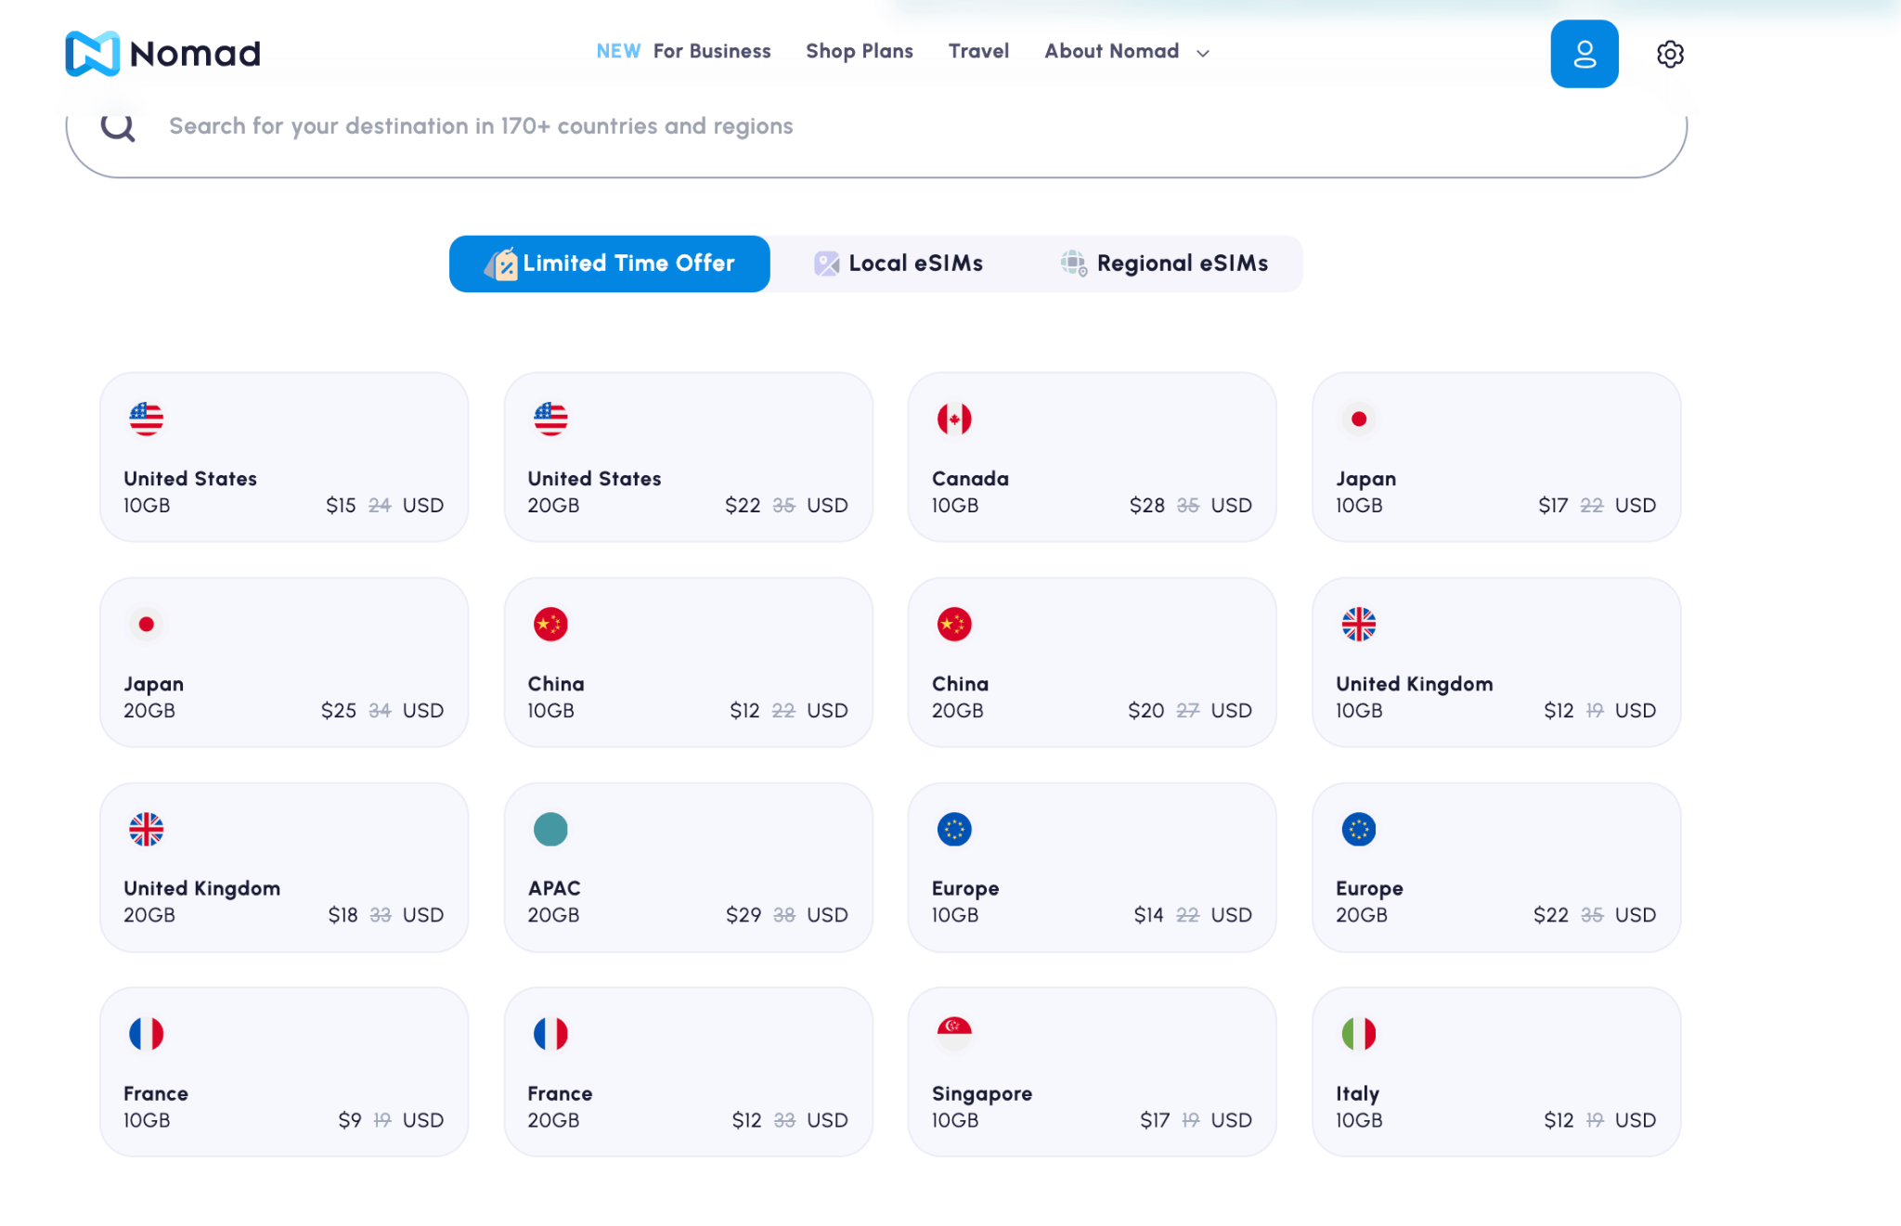Click the China 20GB price $20
Viewport: 1901px width, 1226px height.
(1145, 711)
